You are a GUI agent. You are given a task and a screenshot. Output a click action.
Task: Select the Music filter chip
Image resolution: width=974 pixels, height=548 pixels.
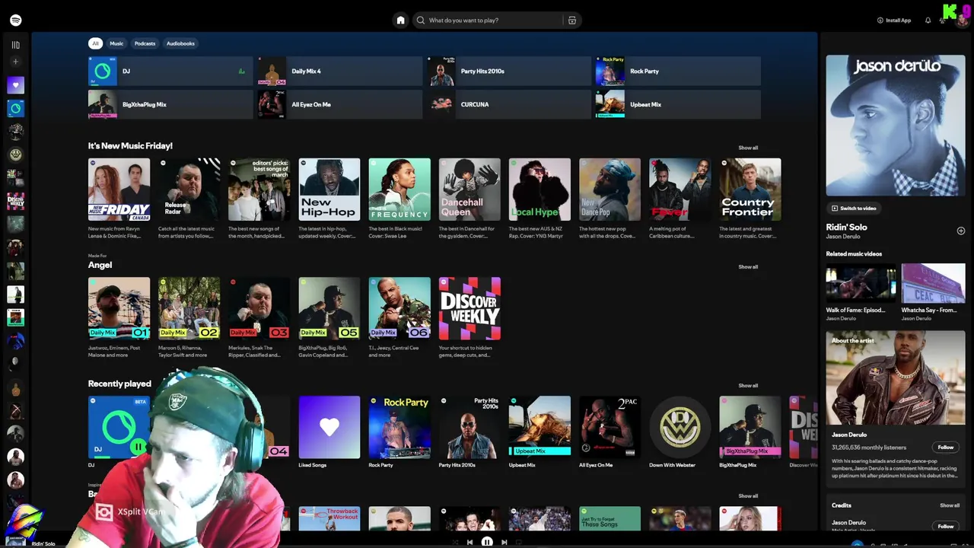pos(116,43)
